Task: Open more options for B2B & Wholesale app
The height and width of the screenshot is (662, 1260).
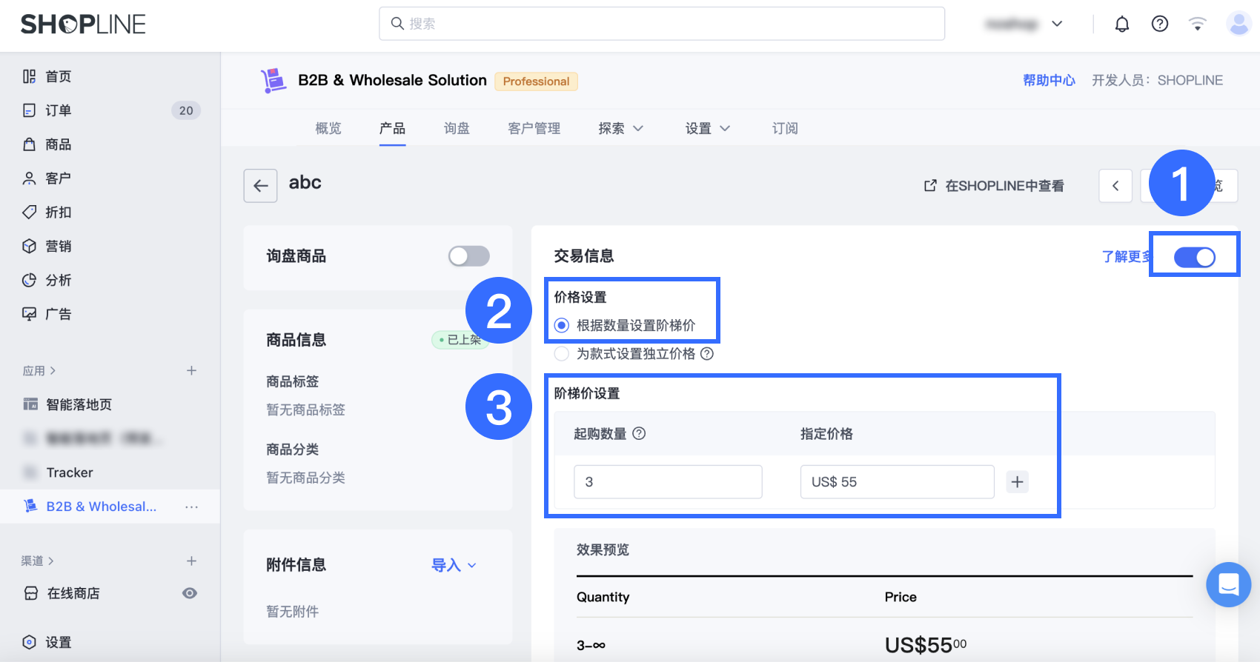Action: click(x=191, y=506)
